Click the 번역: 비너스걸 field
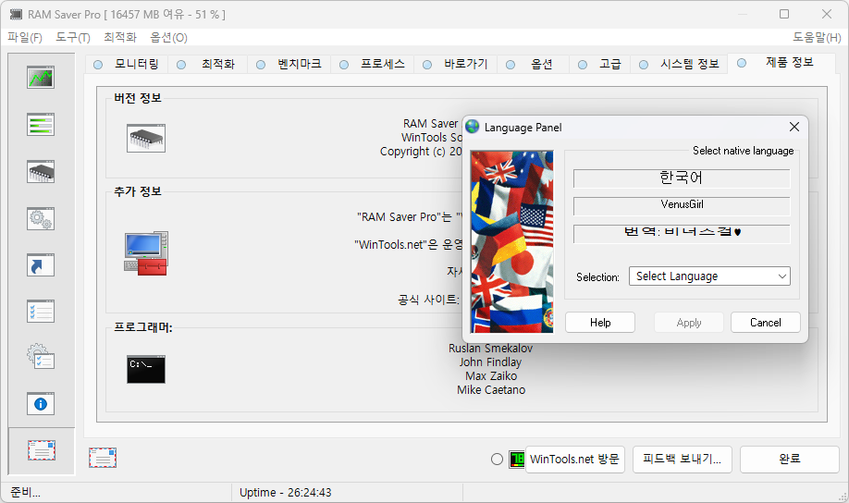This screenshot has height=503, width=849. (x=682, y=234)
